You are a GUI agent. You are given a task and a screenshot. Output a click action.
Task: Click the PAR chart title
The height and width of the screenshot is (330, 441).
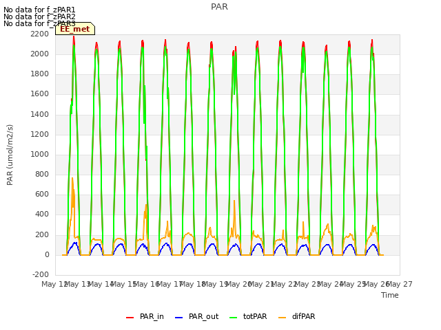219,7
